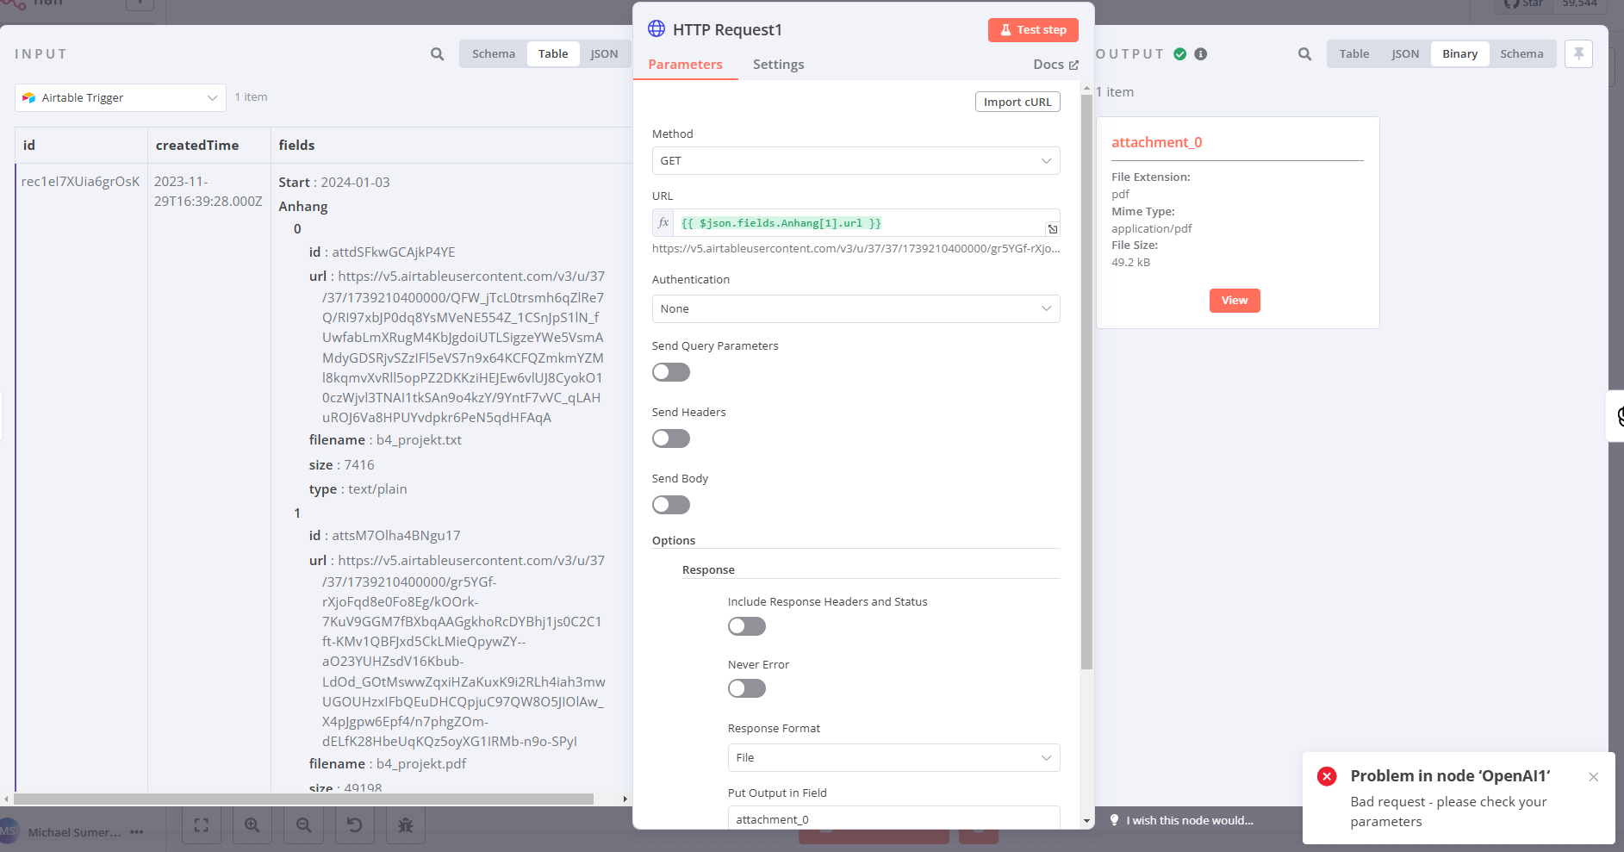Open the Airtable Trigger input selector
Viewport: 1624px width, 852px height.
[x=121, y=97]
